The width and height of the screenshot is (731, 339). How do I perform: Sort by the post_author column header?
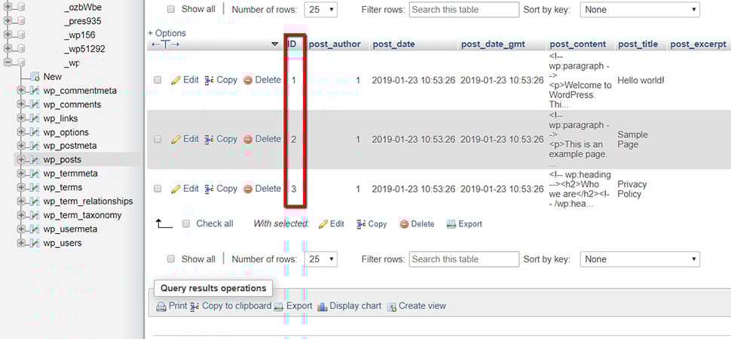(335, 44)
